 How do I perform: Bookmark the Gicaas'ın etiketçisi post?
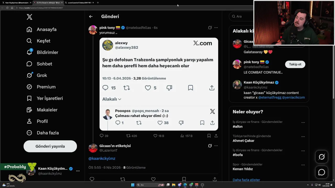184,179
